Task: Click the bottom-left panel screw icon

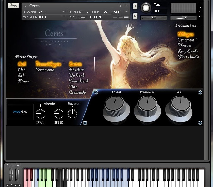Action: (85, 123)
